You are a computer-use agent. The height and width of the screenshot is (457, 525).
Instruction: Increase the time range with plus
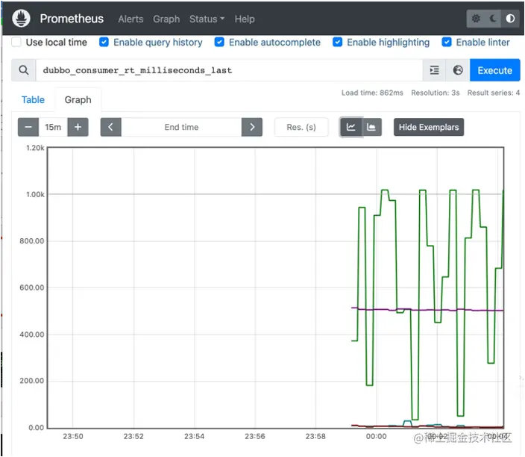(x=78, y=127)
